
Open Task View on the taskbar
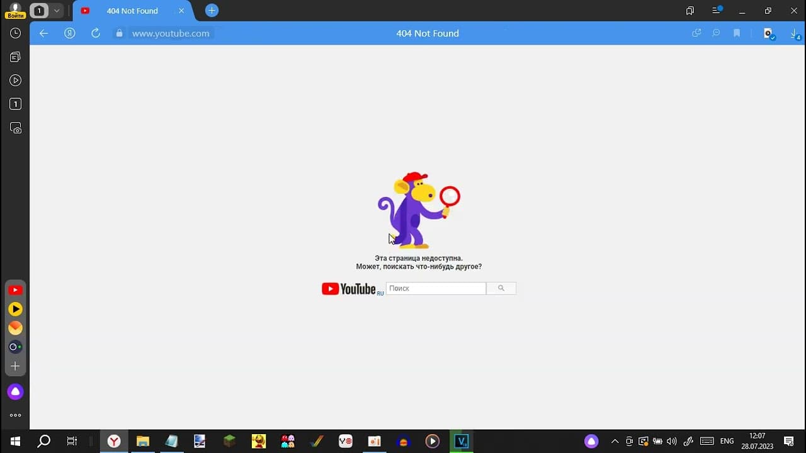[72, 441]
